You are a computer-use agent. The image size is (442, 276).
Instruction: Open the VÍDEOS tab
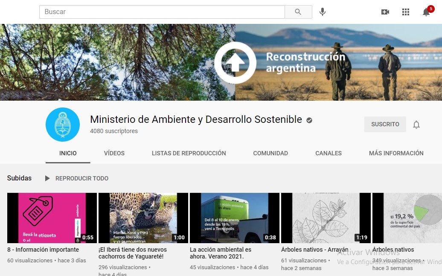pyautogui.click(x=114, y=153)
